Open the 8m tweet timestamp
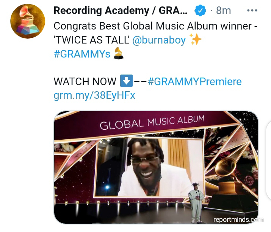 [x=223, y=11]
